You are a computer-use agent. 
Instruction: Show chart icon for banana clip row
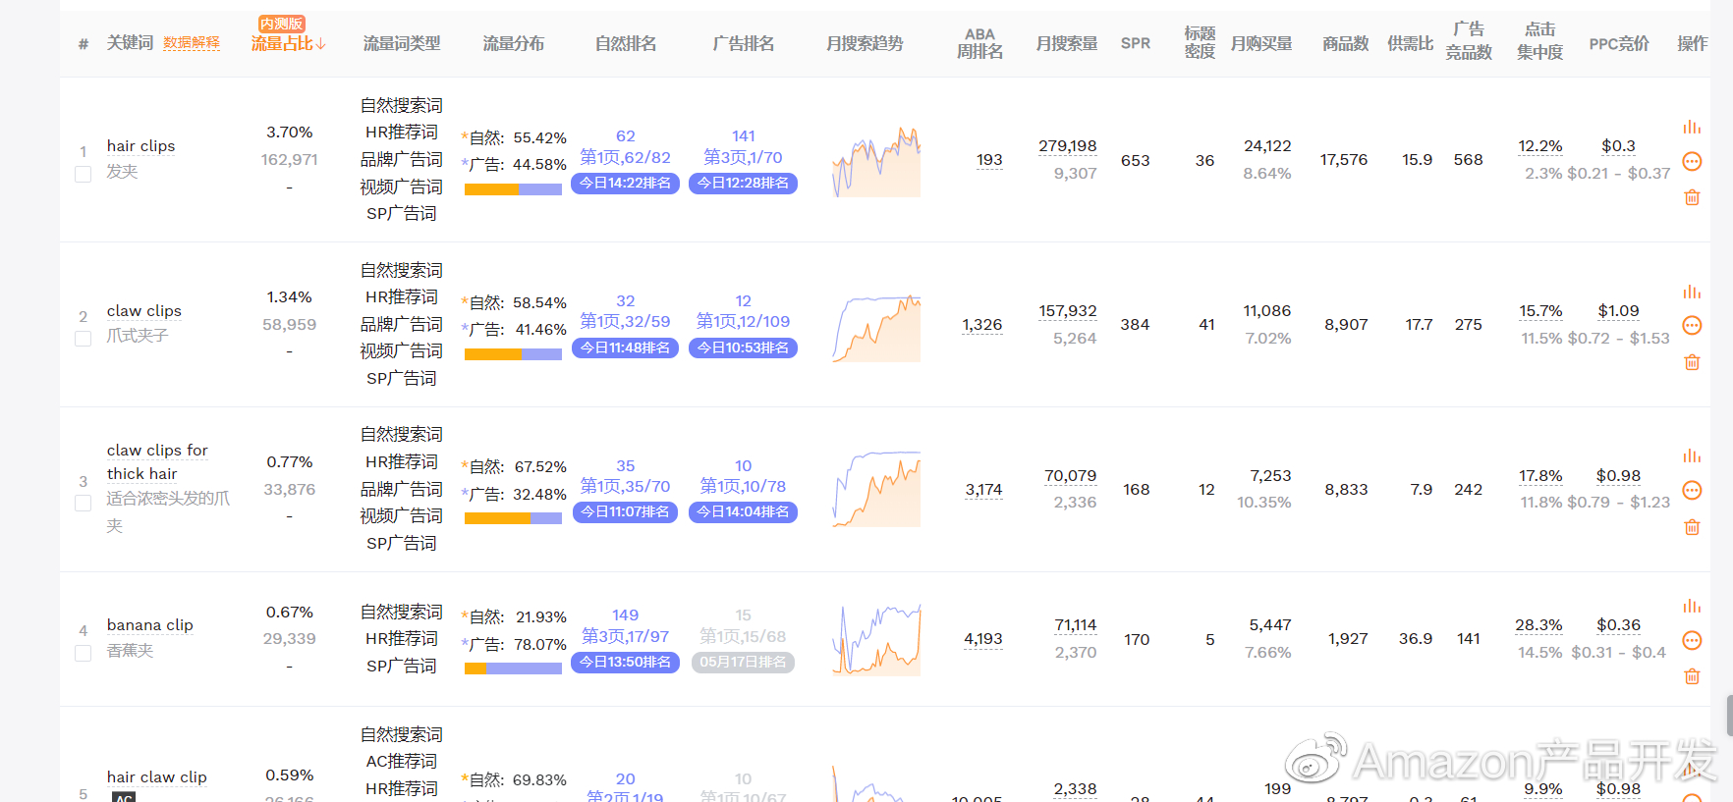pos(1691,606)
